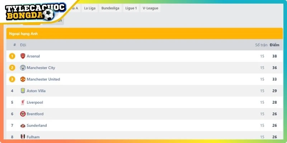Select the V-League tab
Image resolution: width=287 pixels, height=143 pixels.
(150, 8)
